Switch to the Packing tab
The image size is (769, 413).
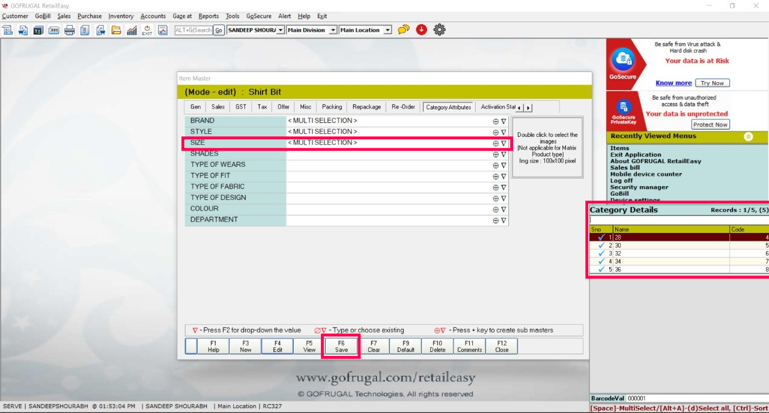[332, 107]
